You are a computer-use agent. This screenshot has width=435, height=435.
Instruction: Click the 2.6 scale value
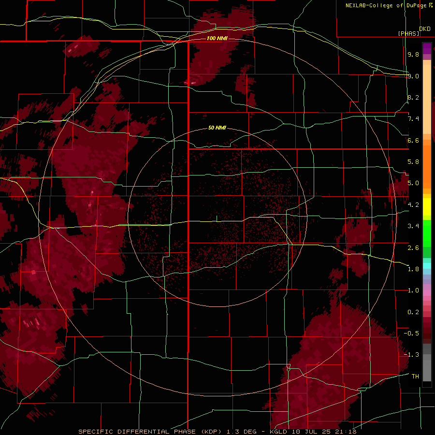pos(413,248)
